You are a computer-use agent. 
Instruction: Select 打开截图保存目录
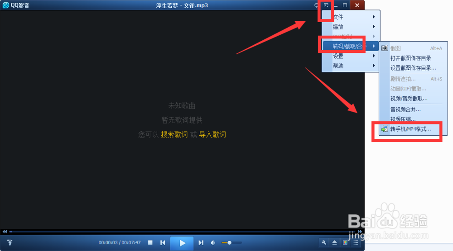point(413,58)
